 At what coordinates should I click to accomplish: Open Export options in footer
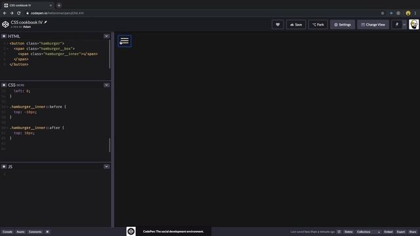coord(401,232)
